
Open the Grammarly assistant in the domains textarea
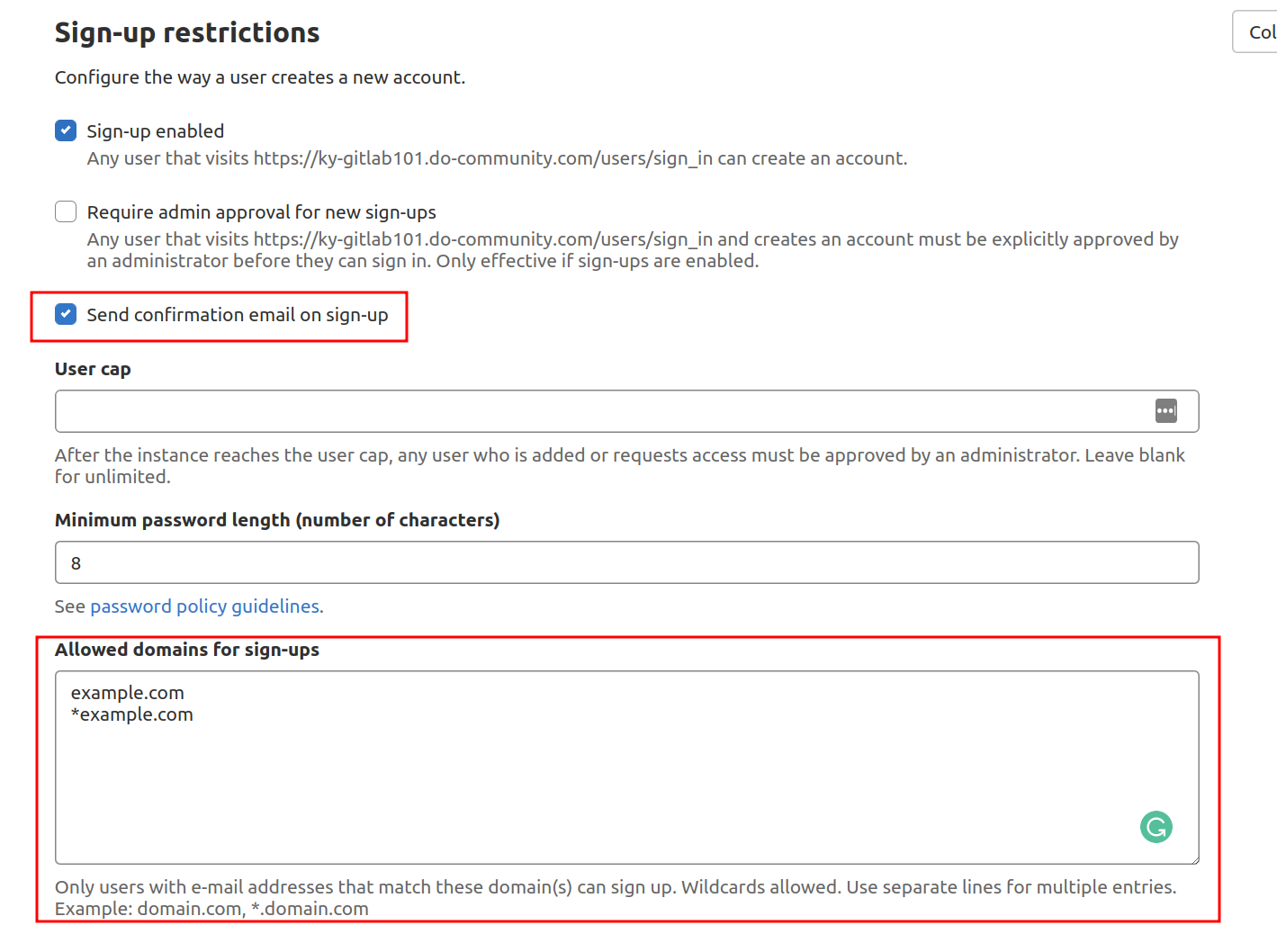pos(1156,826)
